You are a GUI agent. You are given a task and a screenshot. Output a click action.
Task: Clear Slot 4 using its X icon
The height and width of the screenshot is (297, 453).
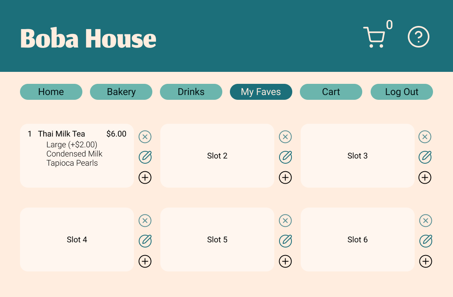(145, 221)
